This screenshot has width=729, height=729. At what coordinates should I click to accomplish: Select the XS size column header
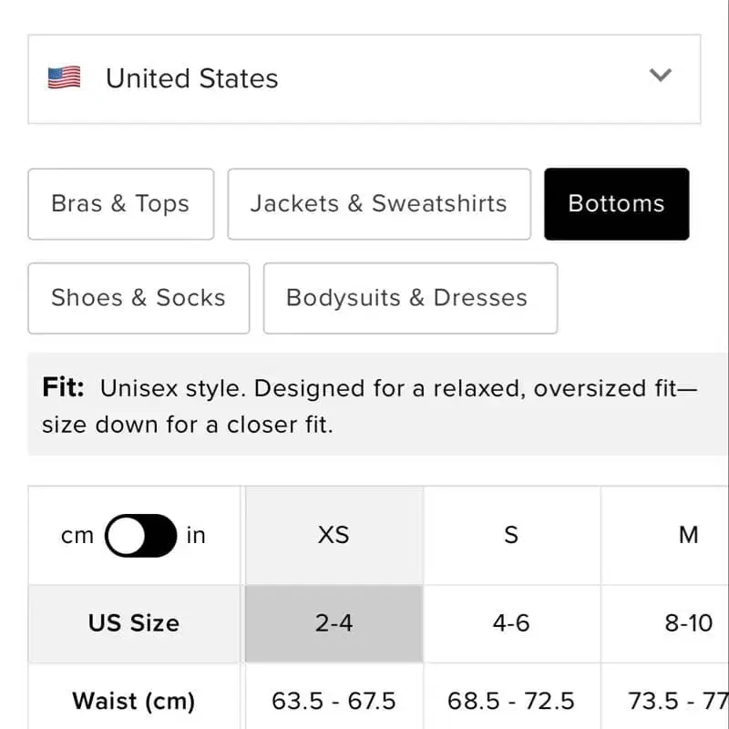click(x=334, y=535)
